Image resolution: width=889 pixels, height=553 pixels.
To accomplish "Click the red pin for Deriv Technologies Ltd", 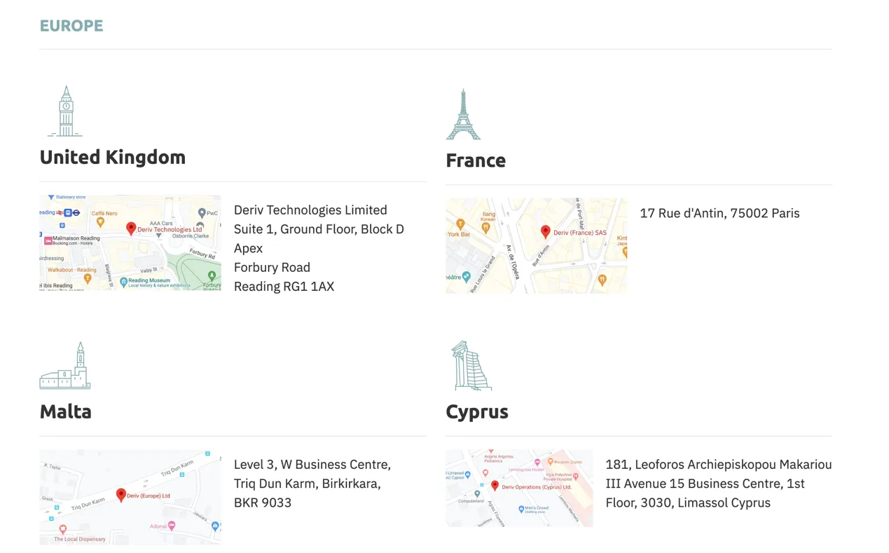I will click(x=131, y=228).
